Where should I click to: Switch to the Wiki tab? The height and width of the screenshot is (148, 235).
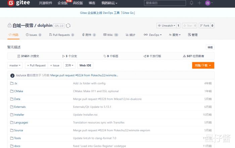tap(111, 35)
